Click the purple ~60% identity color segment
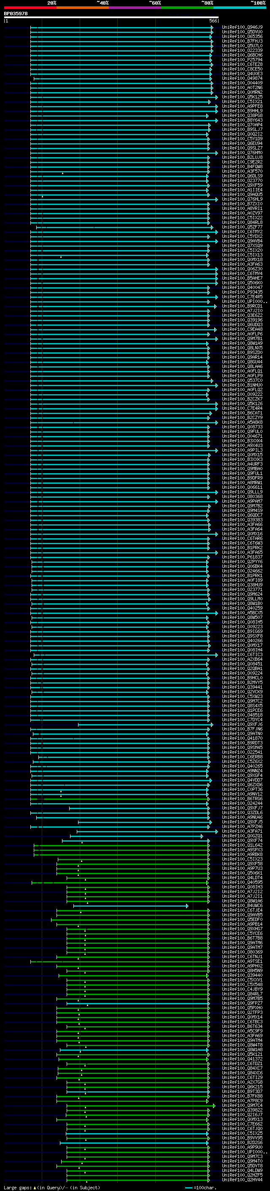The image size is (270, 1191). pos(135,8)
